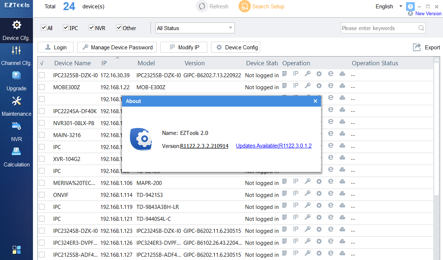The height and width of the screenshot is (260, 443).
Task: Uncheck the IPC filter checkbox
Action: click(x=66, y=27)
